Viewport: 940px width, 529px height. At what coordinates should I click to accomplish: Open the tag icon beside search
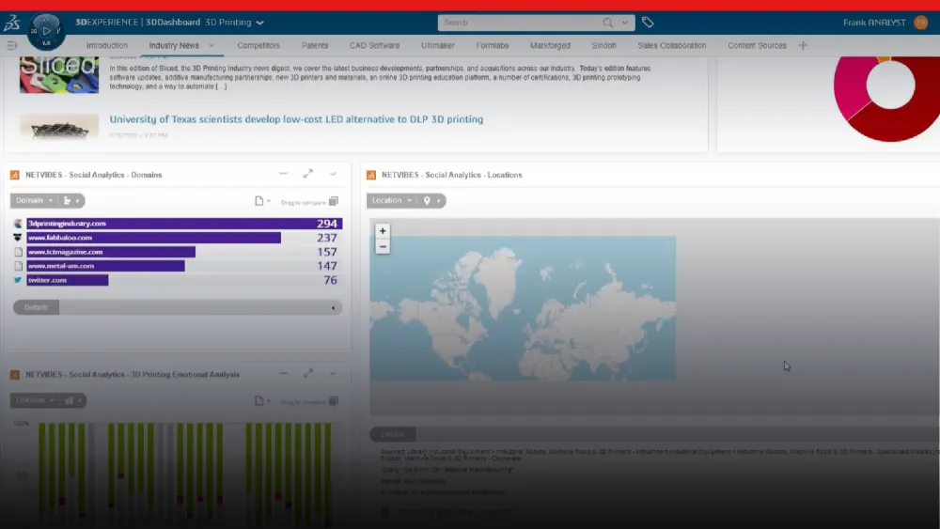point(648,23)
